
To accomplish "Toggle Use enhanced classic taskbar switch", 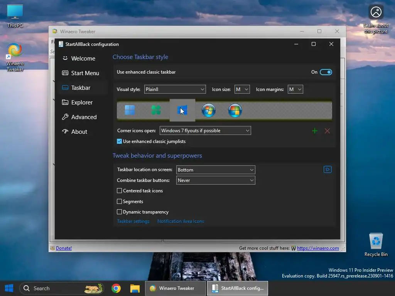I will (x=326, y=72).
